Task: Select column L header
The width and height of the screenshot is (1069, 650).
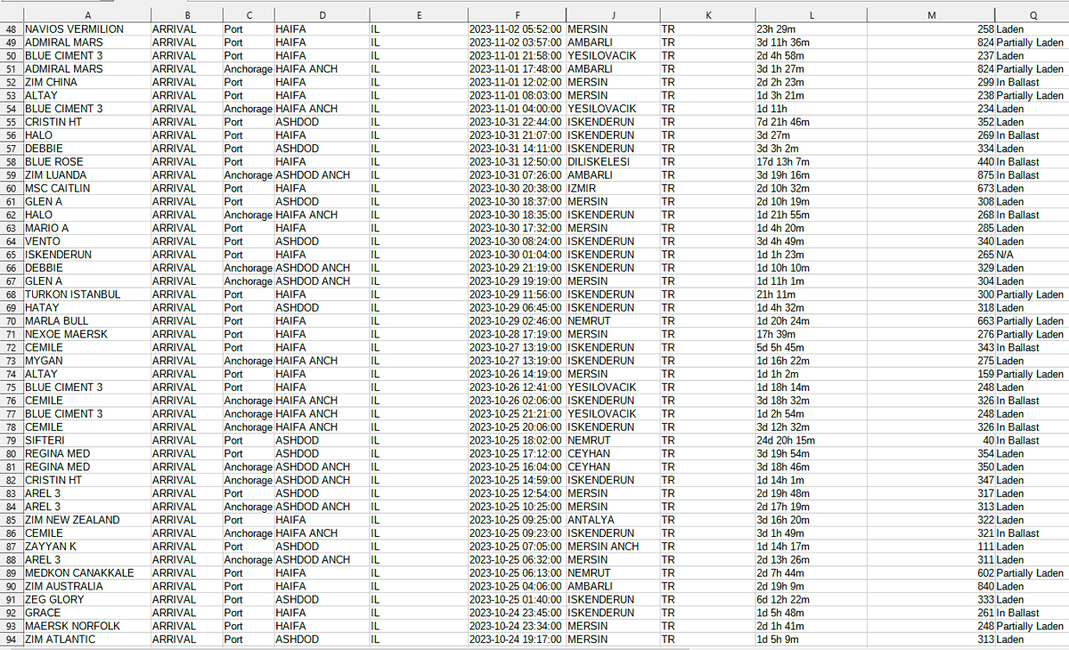Action: click(x=811, y=15)
